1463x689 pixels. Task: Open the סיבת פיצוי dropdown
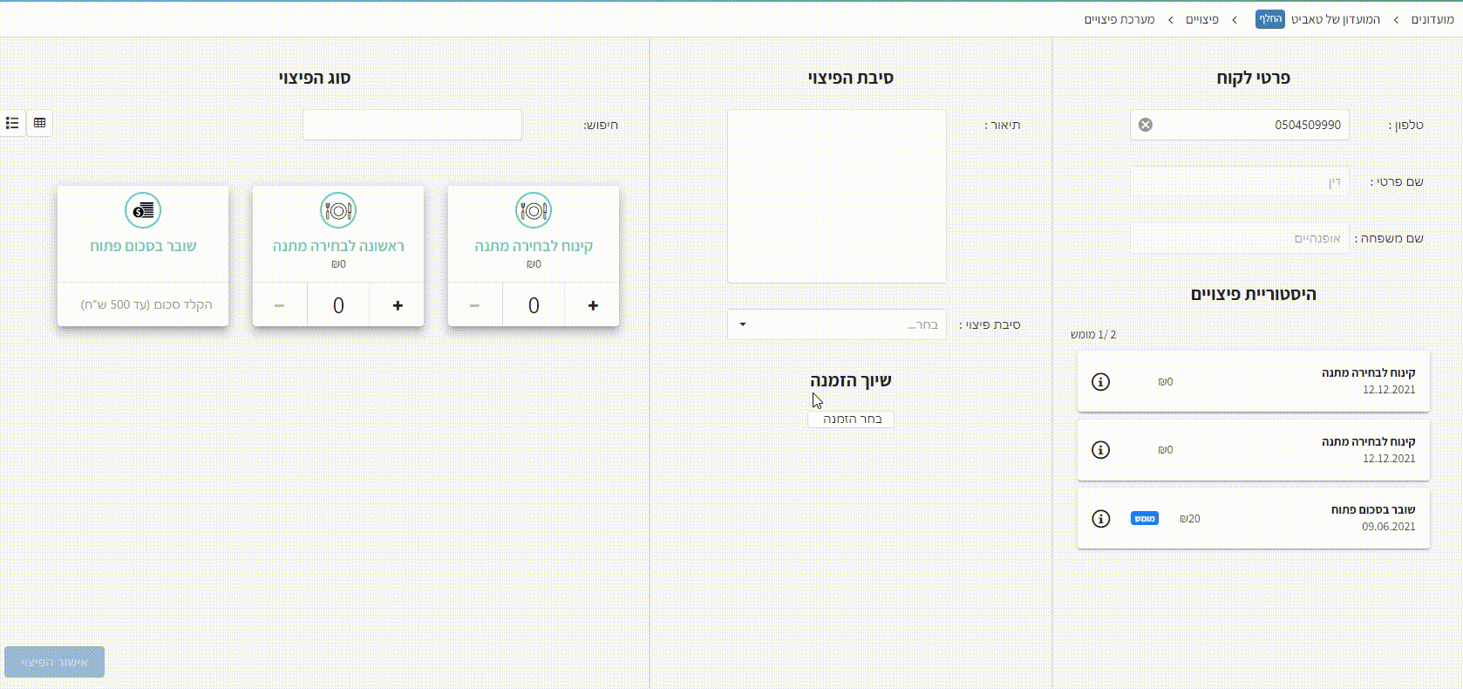coord(837,324)
